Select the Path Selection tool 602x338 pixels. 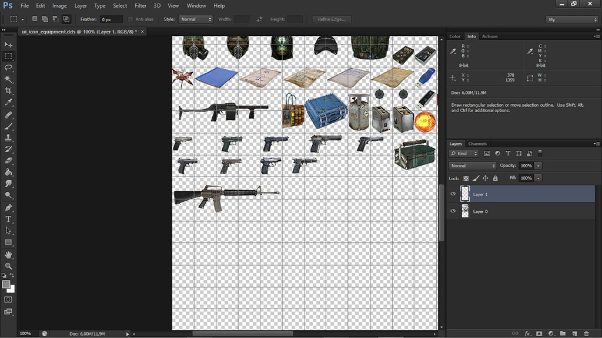[x=8, y=231]
